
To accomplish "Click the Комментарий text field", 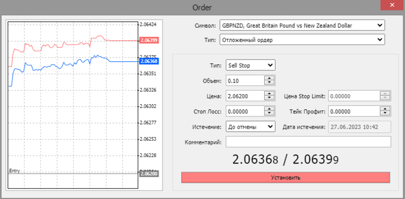I will (x=308, y=142).
